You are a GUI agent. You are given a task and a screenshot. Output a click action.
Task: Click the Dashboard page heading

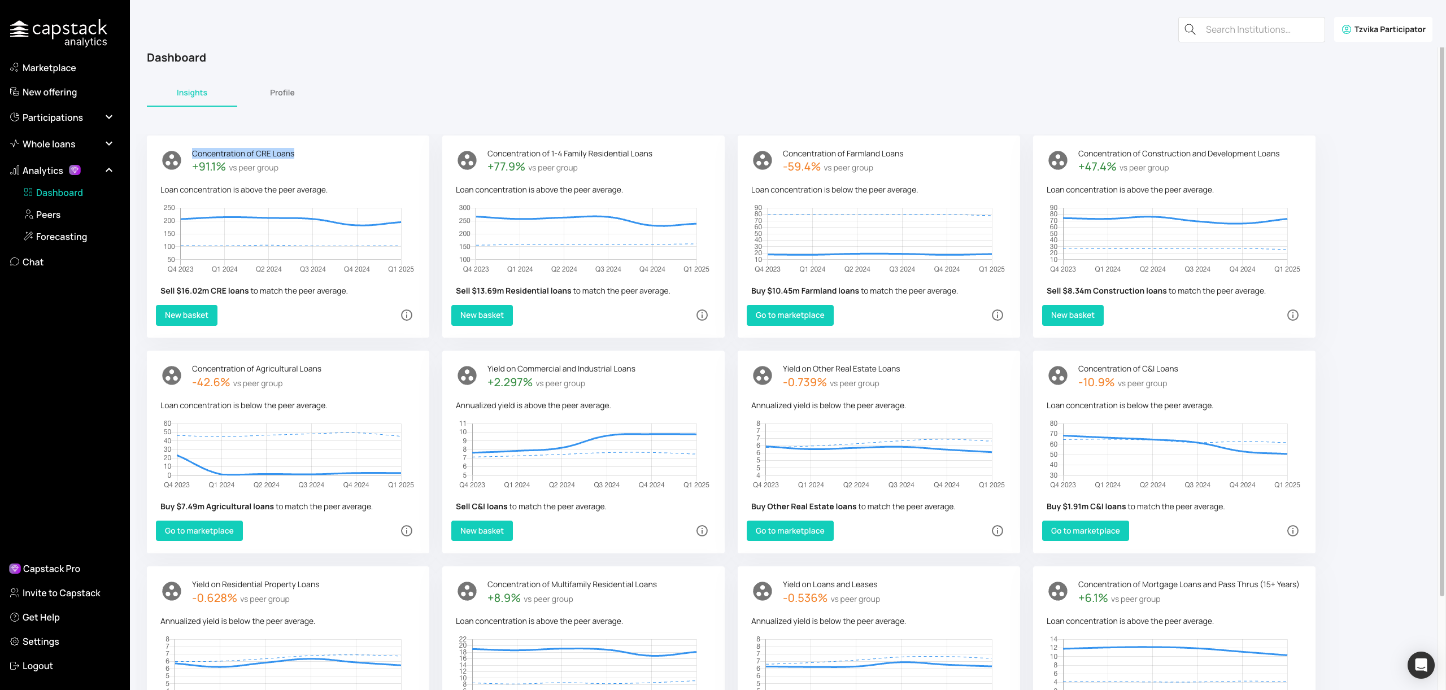[176, 58]
